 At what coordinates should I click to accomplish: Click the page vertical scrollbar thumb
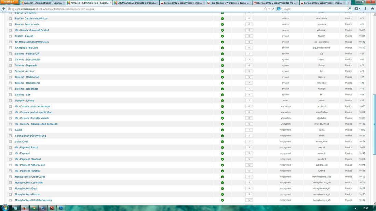pos(374,124)
